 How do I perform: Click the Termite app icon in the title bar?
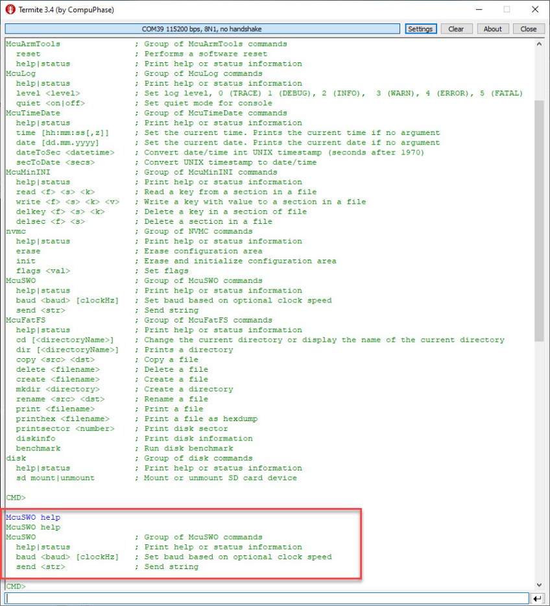10,10
